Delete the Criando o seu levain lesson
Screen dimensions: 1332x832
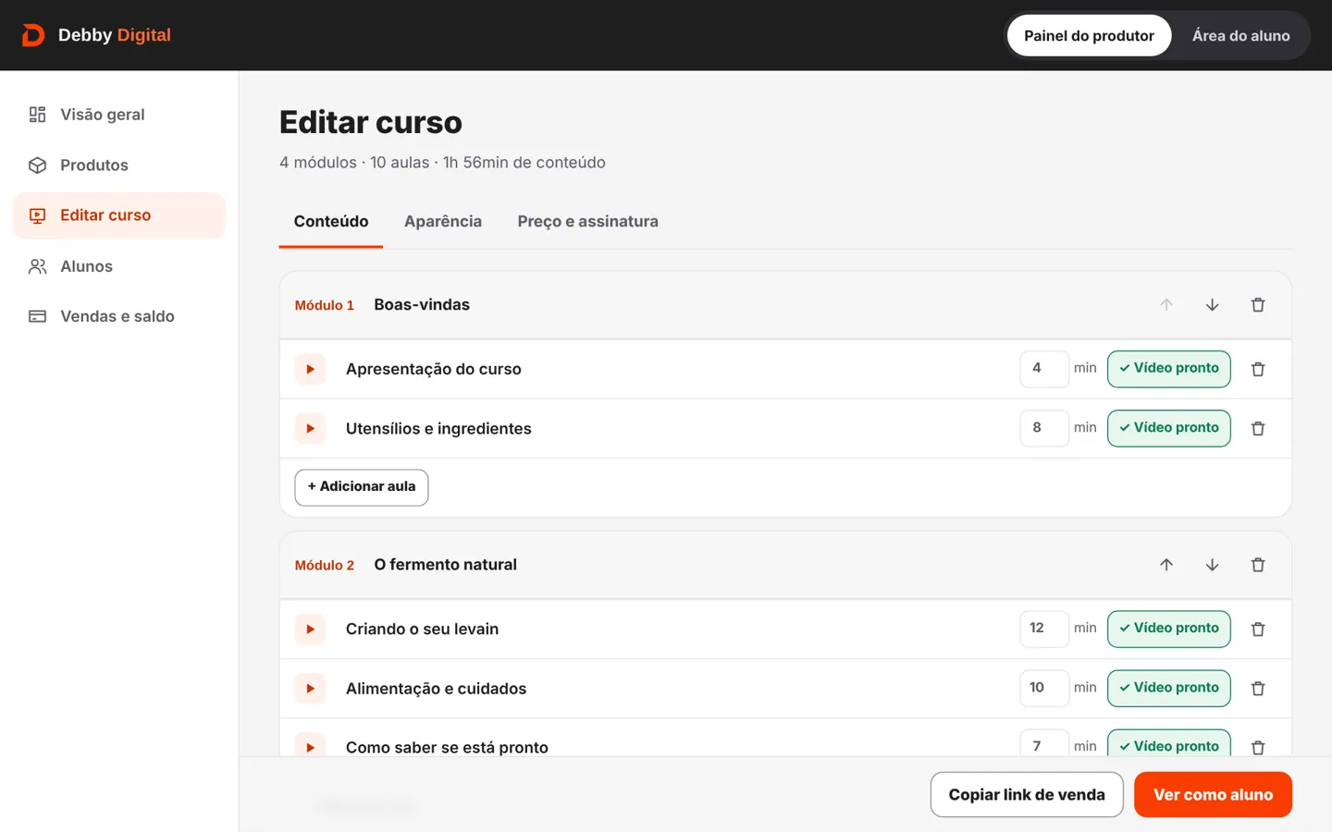click(1258, 629)
